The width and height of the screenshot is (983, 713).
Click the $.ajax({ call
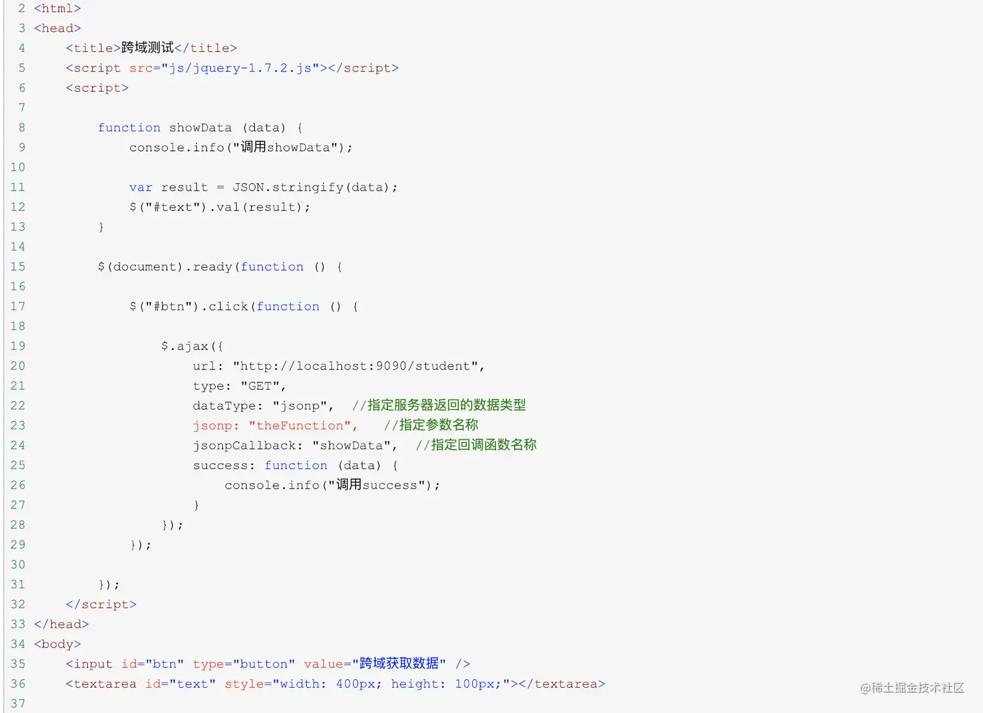192,346
